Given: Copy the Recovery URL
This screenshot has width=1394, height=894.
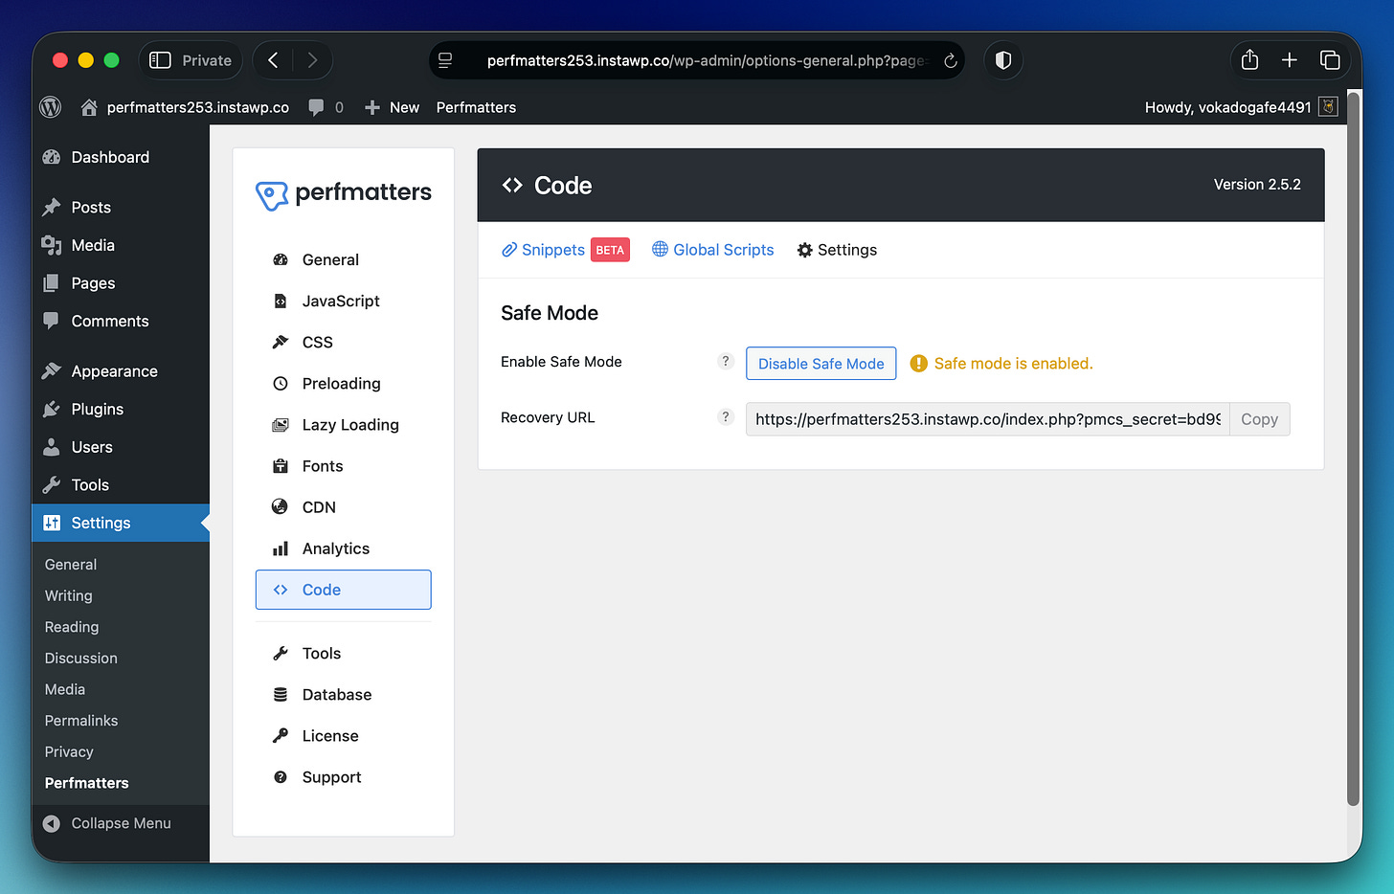Looking at the screenshot, I should coord(1259,418).
